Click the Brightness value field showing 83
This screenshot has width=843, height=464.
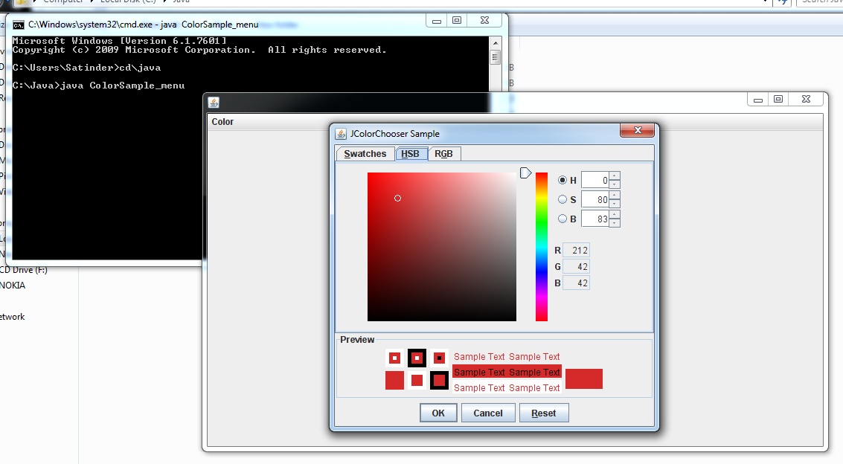(595, 219)
